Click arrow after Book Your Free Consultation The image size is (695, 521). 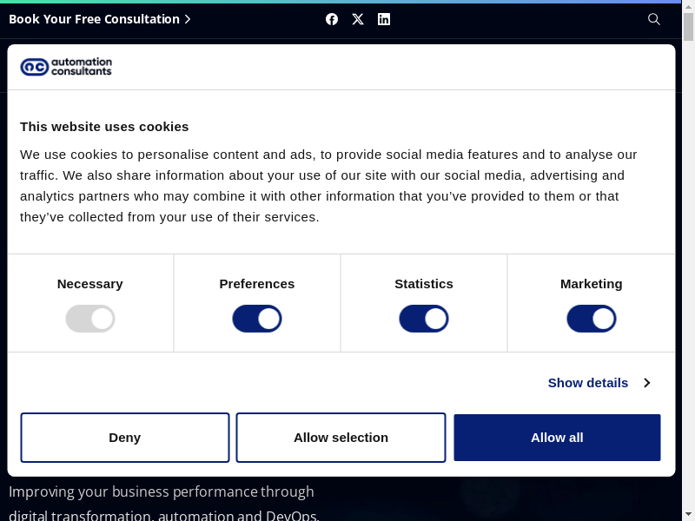click(188, 19)
